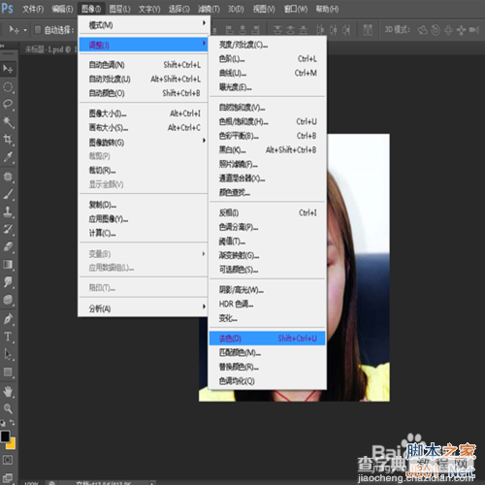Click the 3D slide object icon
485x485 pixels.
[461, 30]
